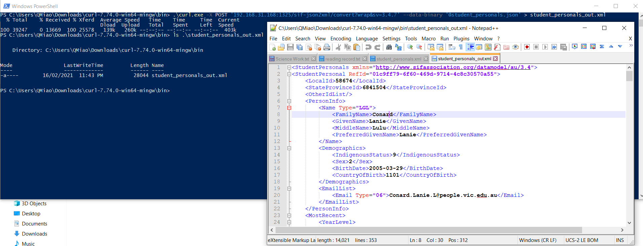This screenshot has width=643, height=246.
Task: Open the sifassociation.org datamodel link
Action: click(x=453, y=67)
